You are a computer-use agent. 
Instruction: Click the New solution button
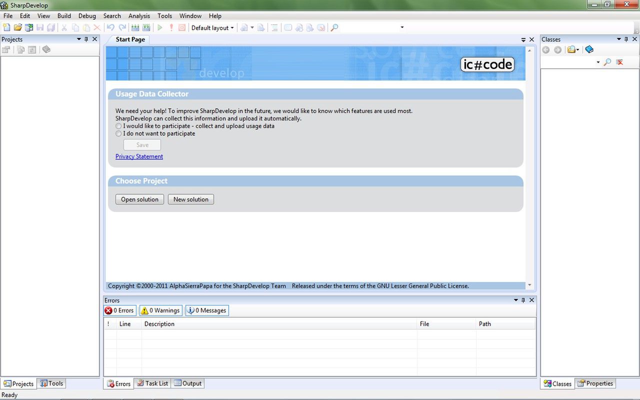tap(190, 199)
